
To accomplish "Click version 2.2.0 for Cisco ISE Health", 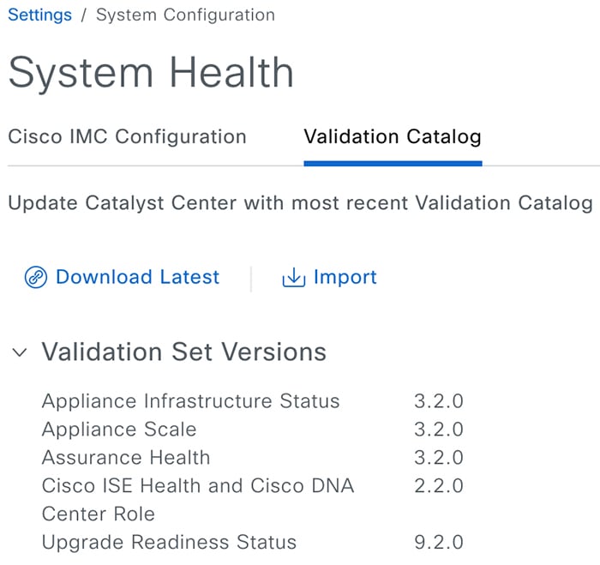I will pos(439,486).
